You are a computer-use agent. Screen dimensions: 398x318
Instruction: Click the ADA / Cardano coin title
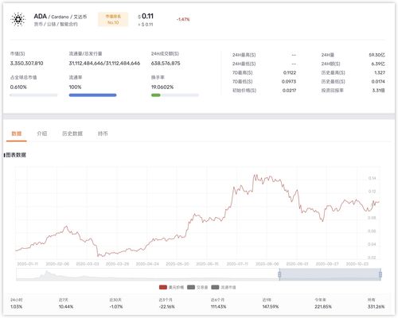pos(60,17)
